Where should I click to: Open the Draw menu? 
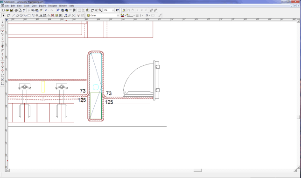(34, 6)
